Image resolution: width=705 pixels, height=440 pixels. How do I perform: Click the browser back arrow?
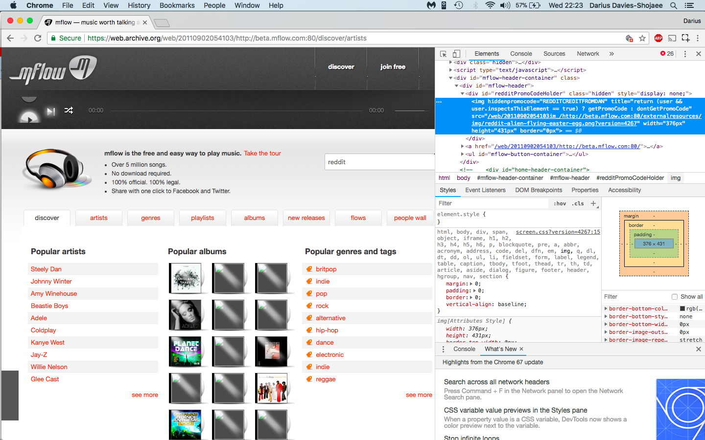pyautogui.click(x=10, y=38)
